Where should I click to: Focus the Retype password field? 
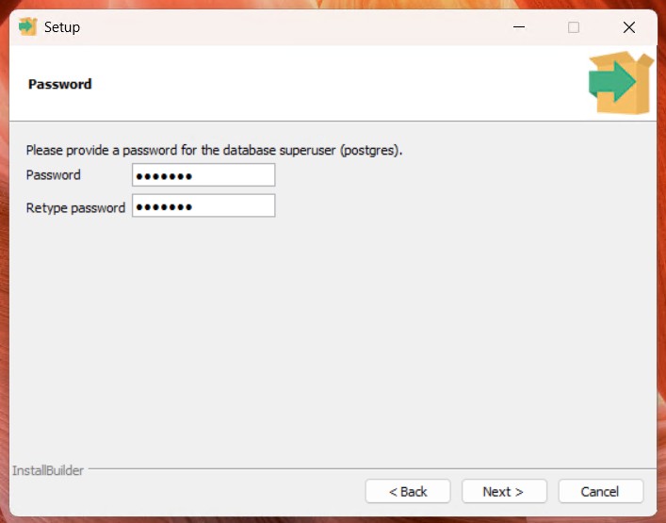click(203, 205)
